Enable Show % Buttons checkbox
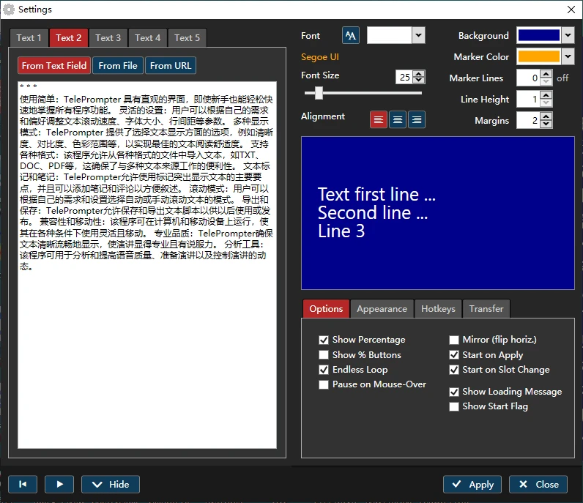583x503 pixels. [324, 354]
